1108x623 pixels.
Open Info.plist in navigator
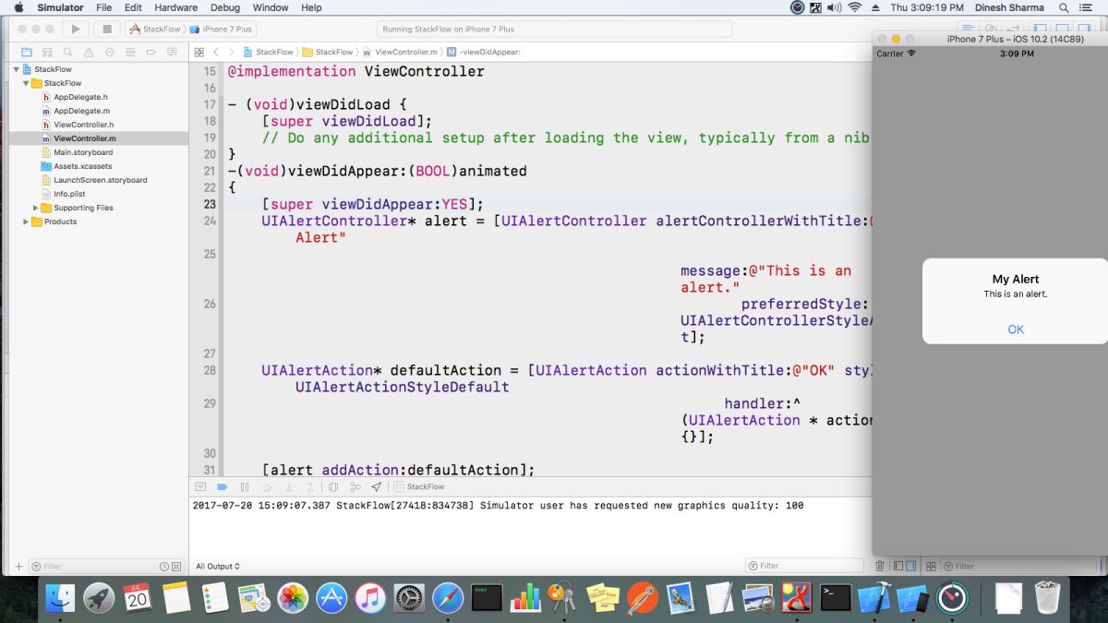(69, 194)
